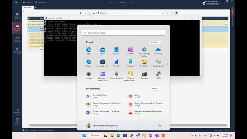Click the PuTTY icon on the taskbar
Screen dimensions: 247x139
point(131,136)
